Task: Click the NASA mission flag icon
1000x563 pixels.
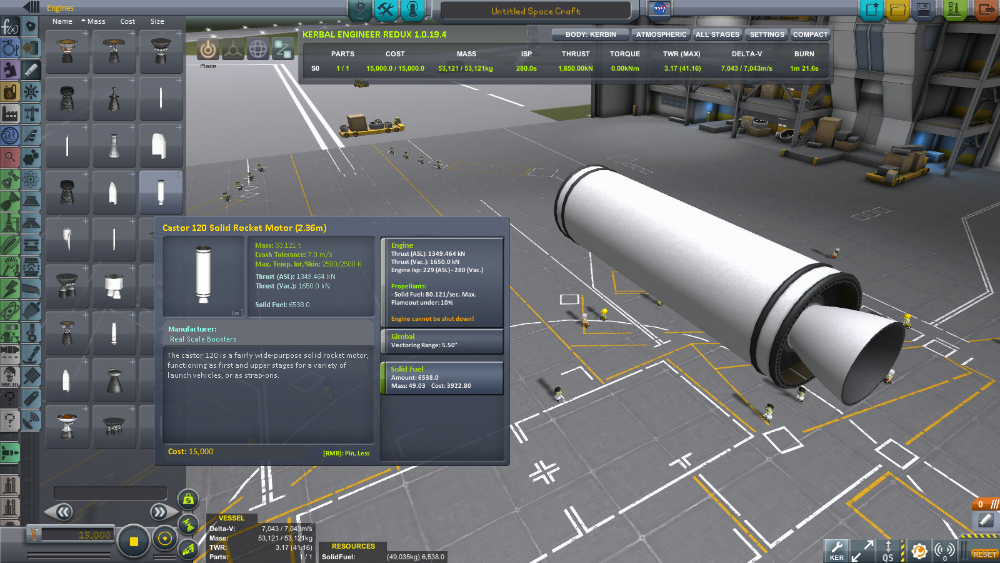Action: 659,9
